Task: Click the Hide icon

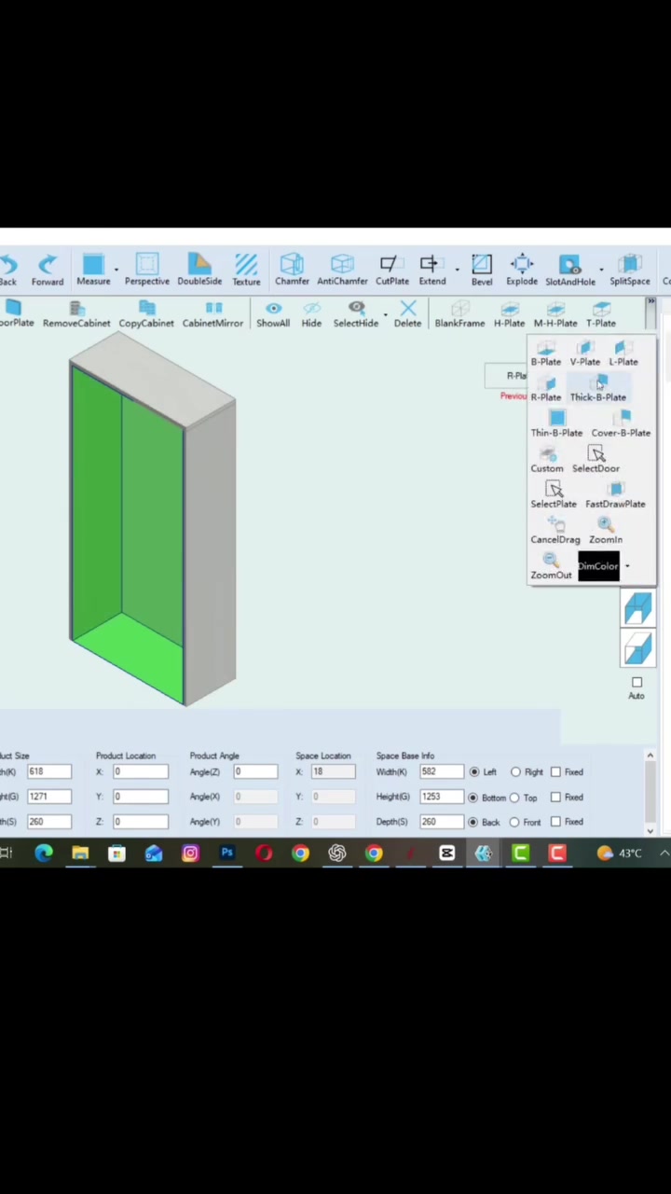Action: click(x=311, y=314)
